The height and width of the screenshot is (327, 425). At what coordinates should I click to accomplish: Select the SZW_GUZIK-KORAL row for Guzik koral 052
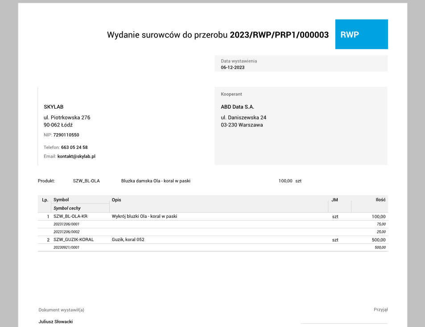coord(74,239)
